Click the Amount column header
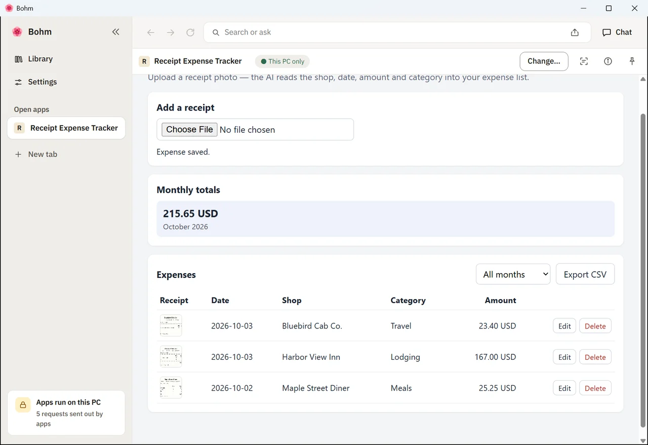648x445 pixels. [500, 300]
